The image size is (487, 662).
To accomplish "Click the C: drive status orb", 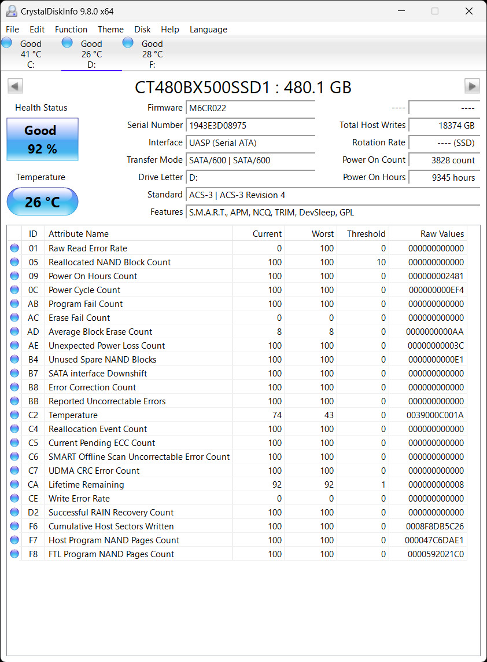I will [x=7, y=43].
